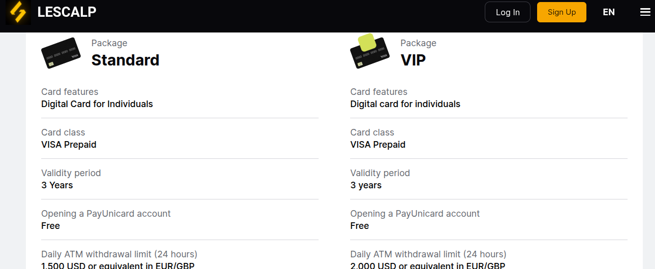Open the hamburger menu icon

pos(645,12)
